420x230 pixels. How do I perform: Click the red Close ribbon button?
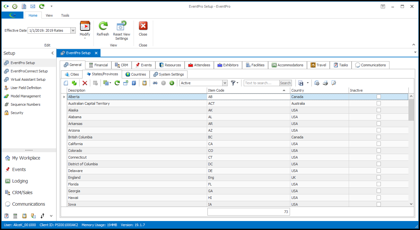[143, 29]
